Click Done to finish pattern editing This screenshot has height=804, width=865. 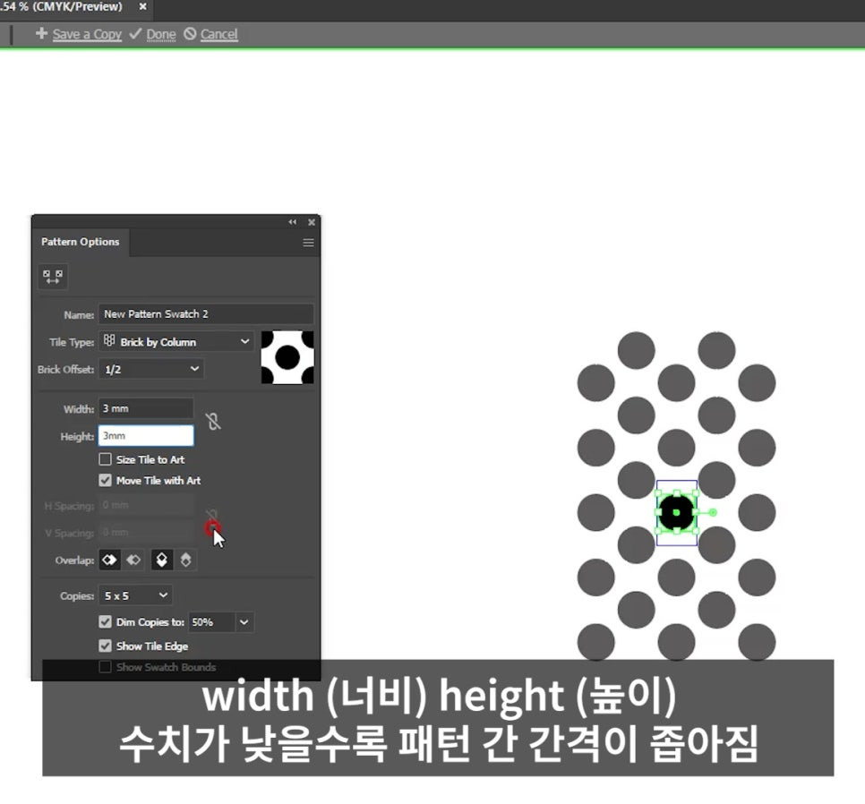[x=161, y=34]
